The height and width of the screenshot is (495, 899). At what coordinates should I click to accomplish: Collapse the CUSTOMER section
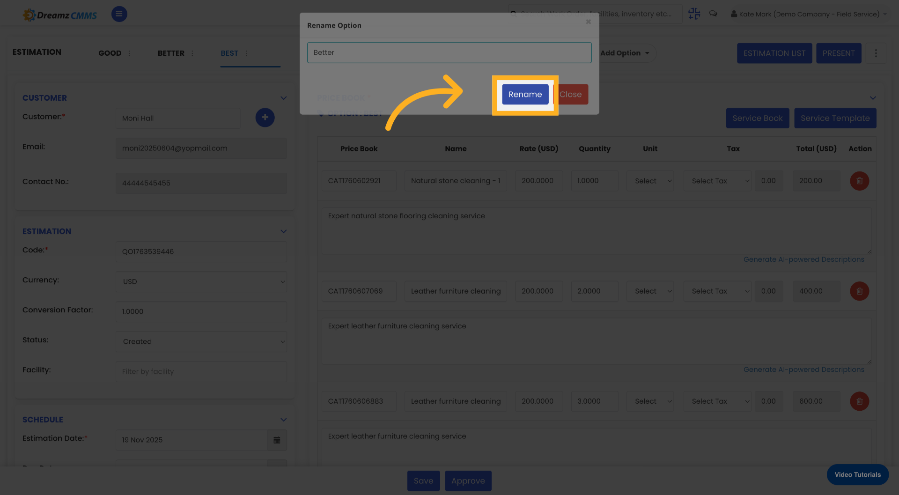(x=283, y=98)
